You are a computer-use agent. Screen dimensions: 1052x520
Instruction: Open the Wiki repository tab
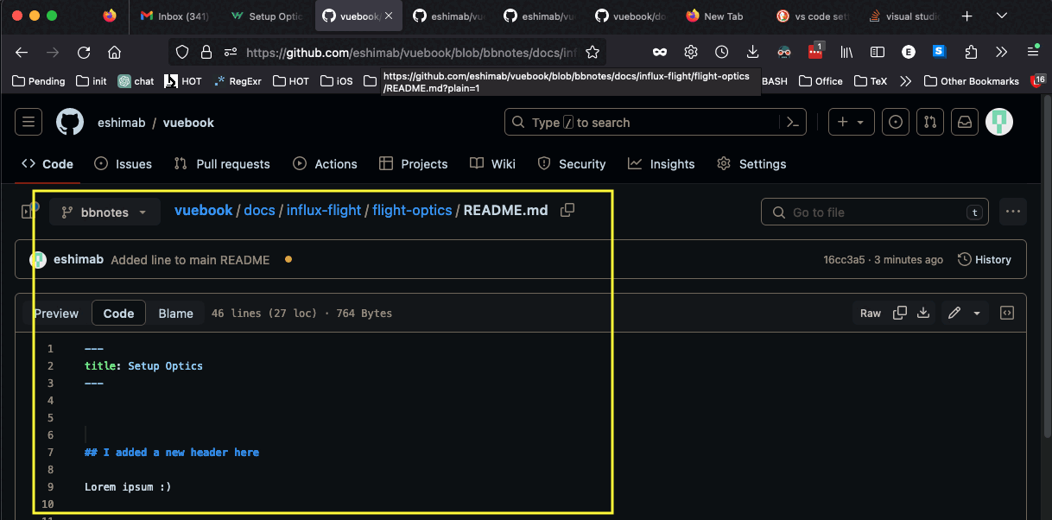pos(492,164)
